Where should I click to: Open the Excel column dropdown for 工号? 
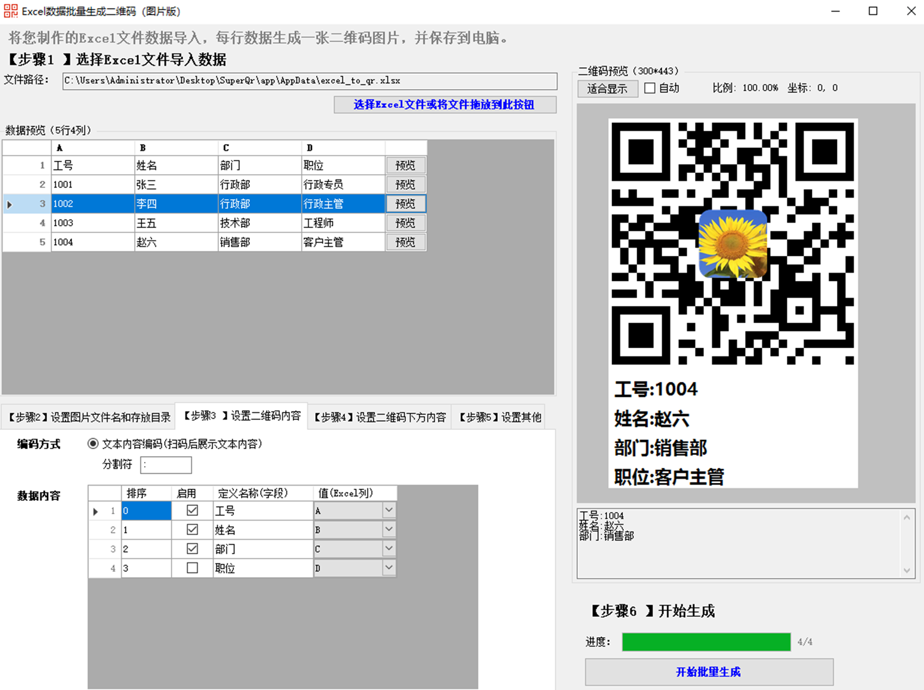(389, 511)
